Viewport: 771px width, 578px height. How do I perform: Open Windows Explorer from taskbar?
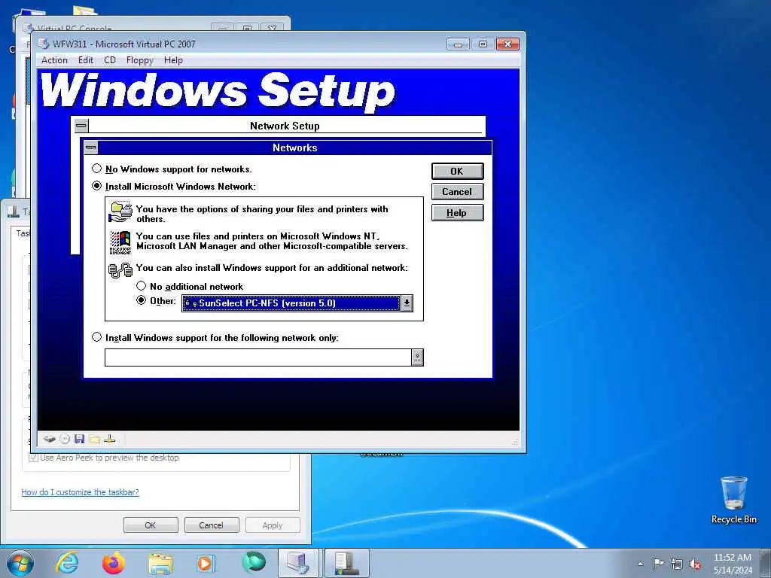[160, 563]
